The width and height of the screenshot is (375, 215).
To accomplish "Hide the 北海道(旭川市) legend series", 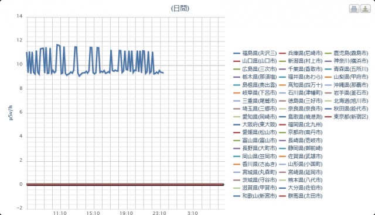I will coord(346,101).
